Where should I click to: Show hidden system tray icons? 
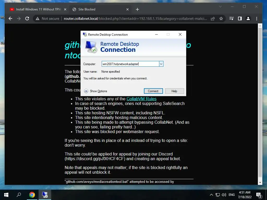pos(211,195)
